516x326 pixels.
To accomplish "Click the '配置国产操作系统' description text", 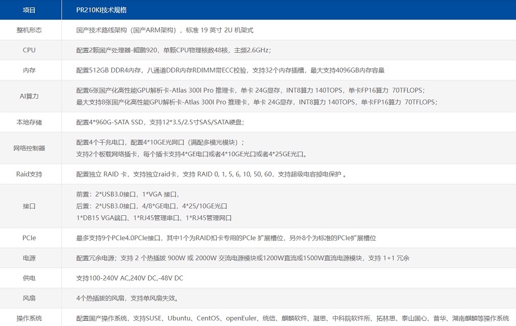I will (x=292, y=318).
